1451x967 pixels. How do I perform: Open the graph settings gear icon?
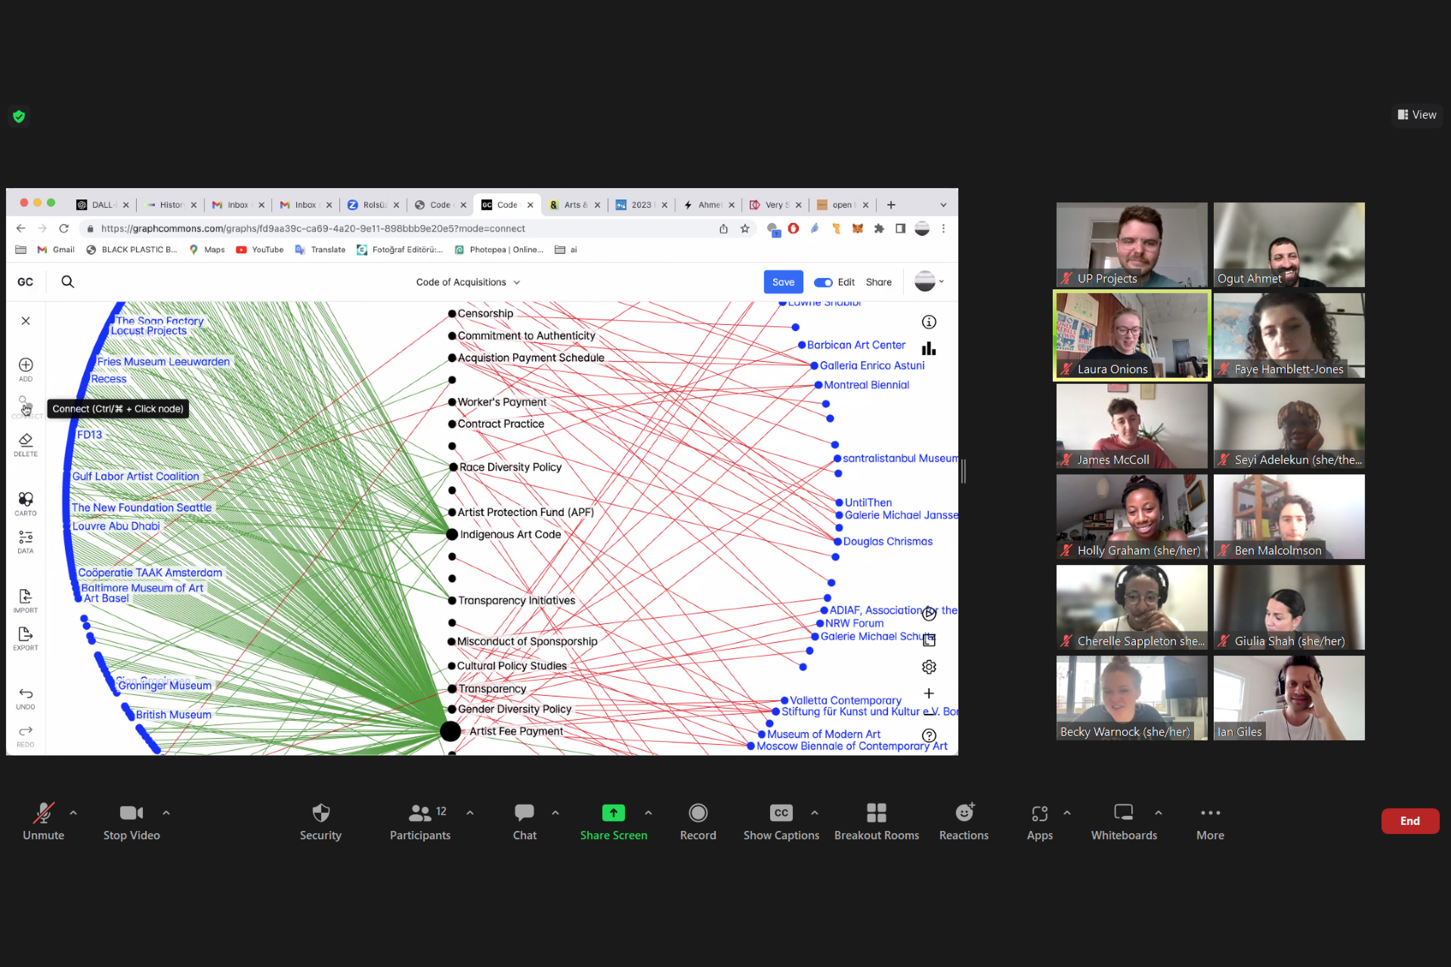click(x=929, y=667)
